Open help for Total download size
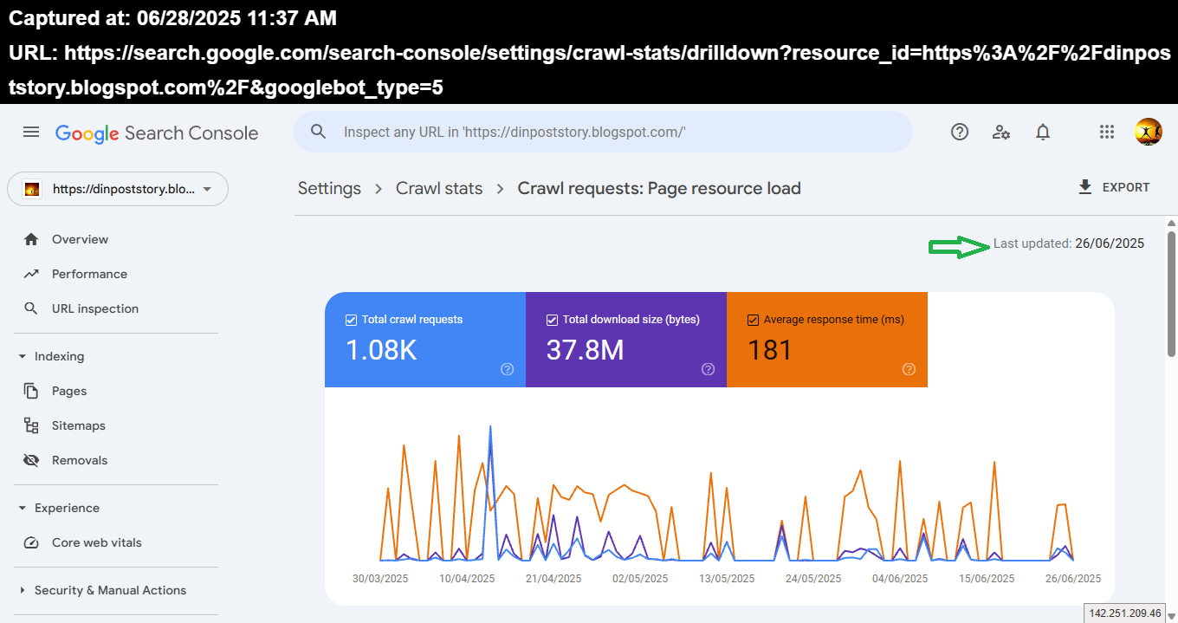This screenshot has height=623, width=1178. click(x=709, y=369)
